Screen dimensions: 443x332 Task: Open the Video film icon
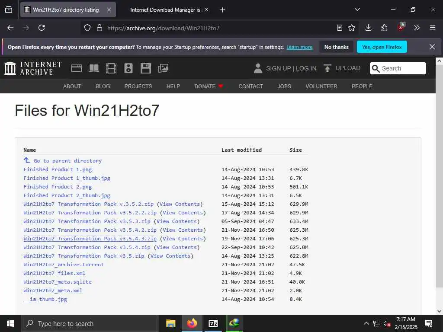111,68
